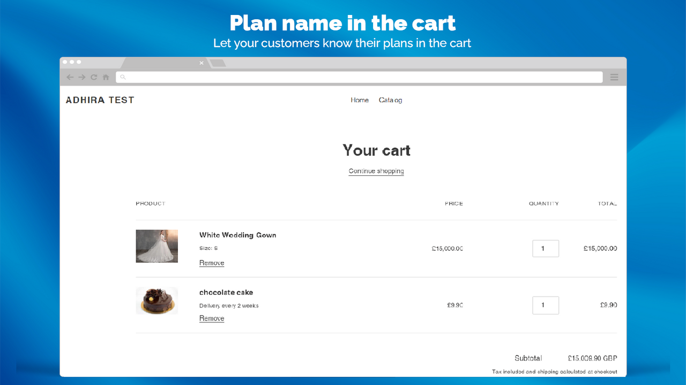Open the White Wedding Gown product thumbnail
This screenshot has height=385, width=686.
156,246
